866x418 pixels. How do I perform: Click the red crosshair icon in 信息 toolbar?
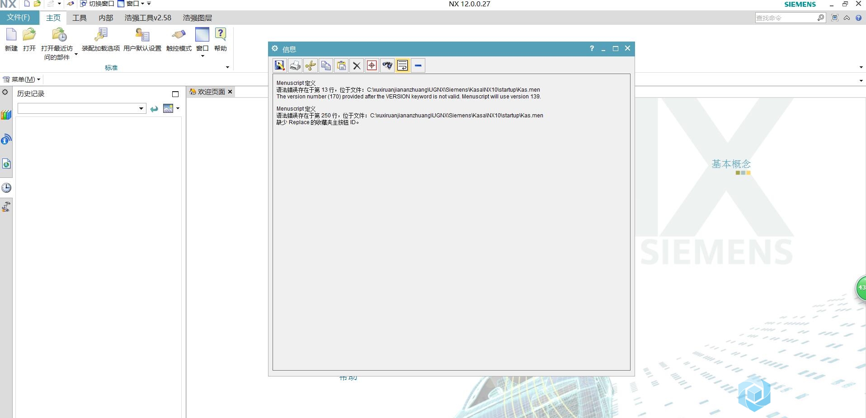pos(372,65)
